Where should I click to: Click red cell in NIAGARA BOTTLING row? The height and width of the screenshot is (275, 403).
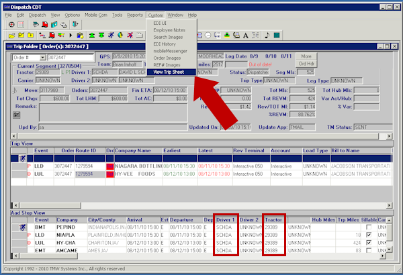tap(110, 164)
